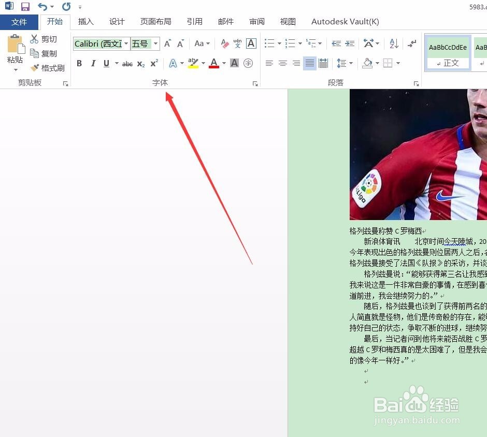Click Increase Indent icon
Image resolution: width=487 pixels, height=437 pixels.
tap(349, 43)
